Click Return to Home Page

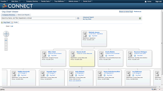tap(126, 12)
